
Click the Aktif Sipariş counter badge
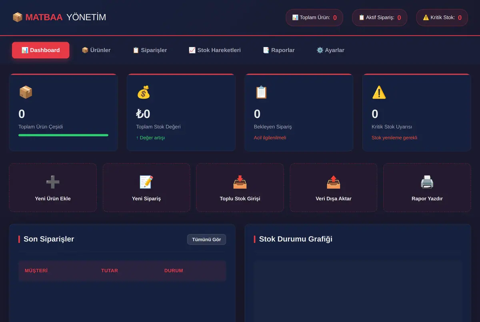(x=380, y=18)
